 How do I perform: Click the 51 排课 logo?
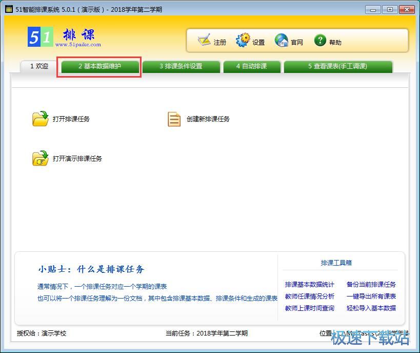64,37
